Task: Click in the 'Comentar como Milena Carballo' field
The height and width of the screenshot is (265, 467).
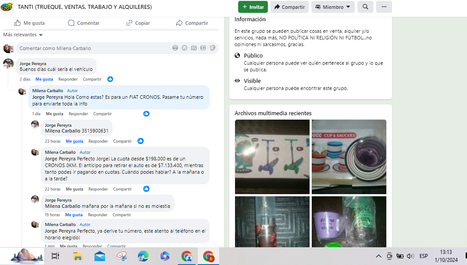Action: click(93, 48)
